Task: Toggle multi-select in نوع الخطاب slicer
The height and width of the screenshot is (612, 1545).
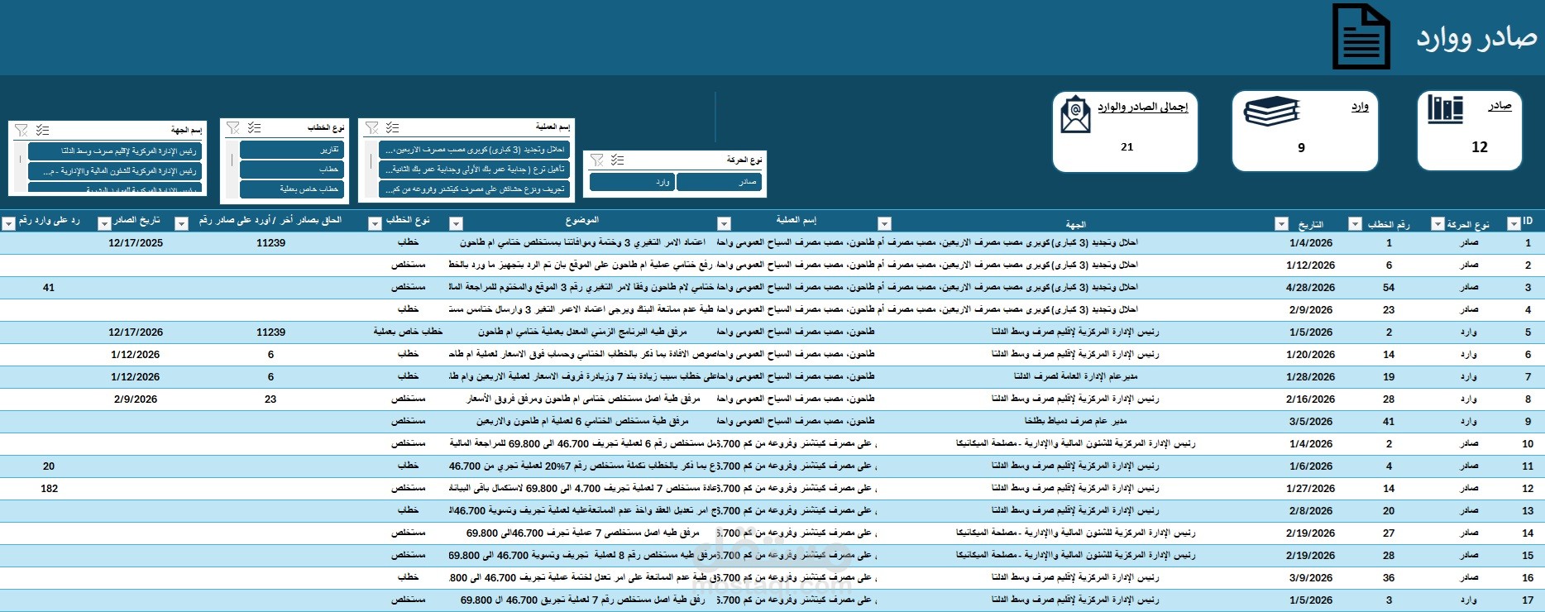Action: (254, 128)
